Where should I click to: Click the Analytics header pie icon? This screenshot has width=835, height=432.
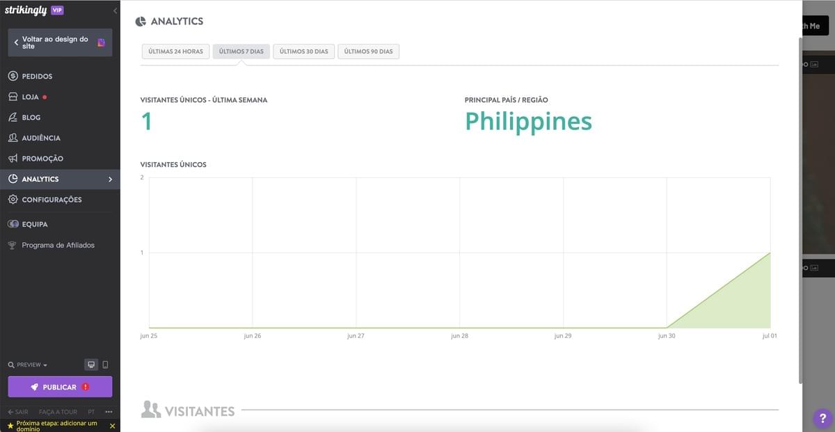tap(141, 22)
